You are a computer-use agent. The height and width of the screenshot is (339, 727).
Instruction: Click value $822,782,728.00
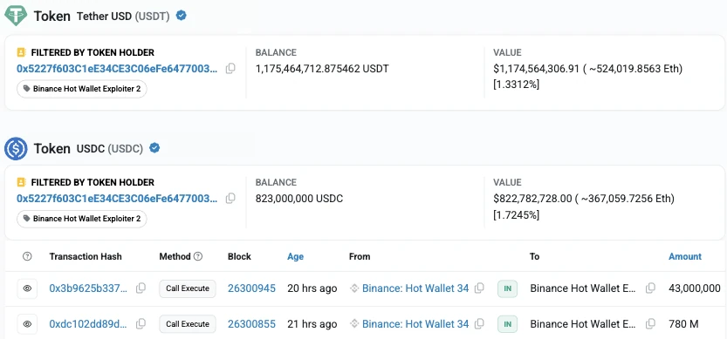point(532,199)
